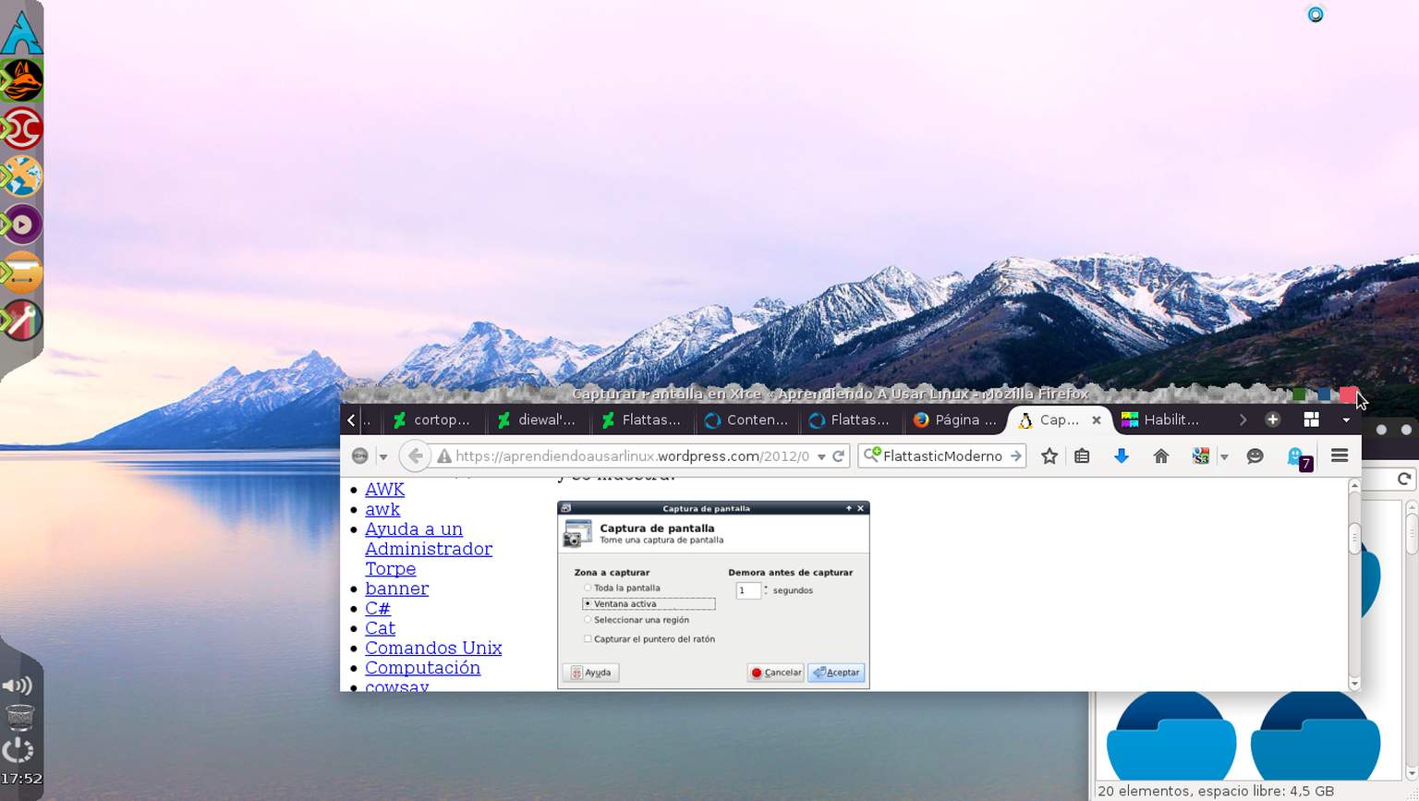Click the search engine icon in search box

[871, 455]
